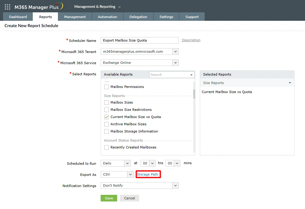Clear the report search using the x icon
This screenshot has height=209, width=305.
(x=191, y=74)
